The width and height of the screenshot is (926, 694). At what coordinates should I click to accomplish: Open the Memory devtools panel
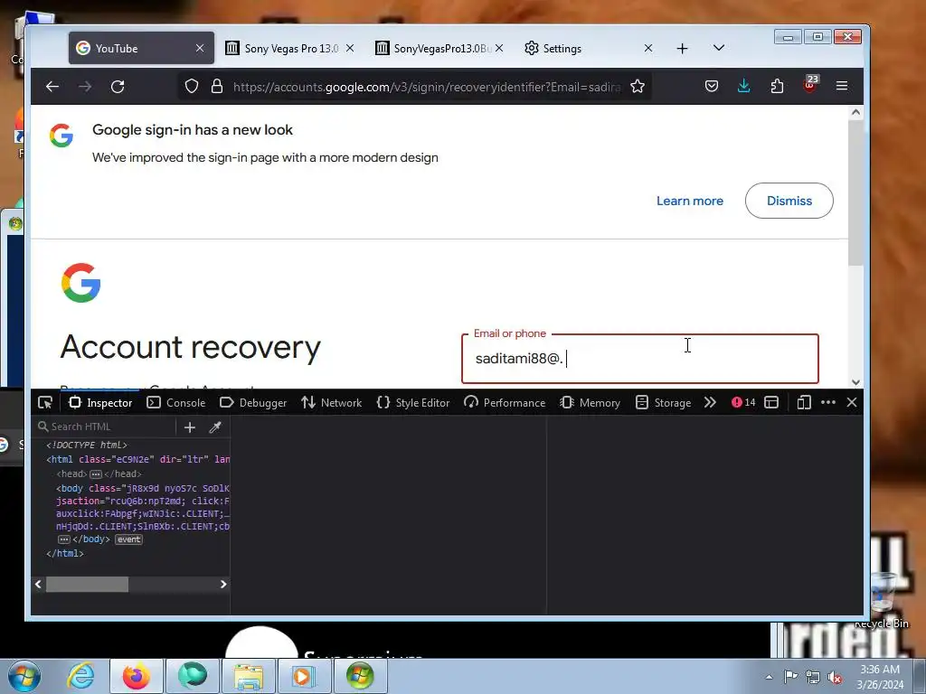pos(590,402)
